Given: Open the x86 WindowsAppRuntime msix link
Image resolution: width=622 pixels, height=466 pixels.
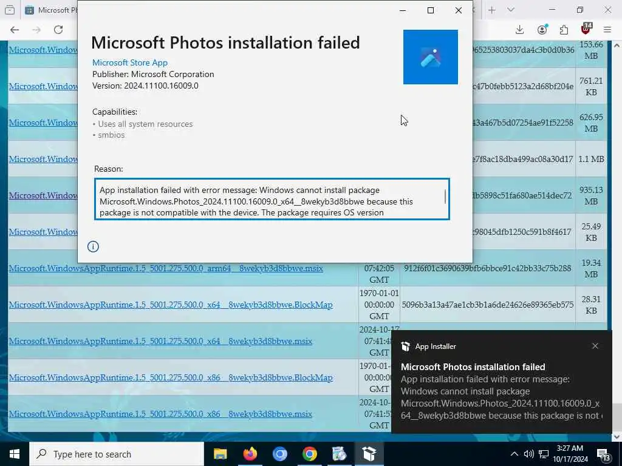Looking at the screenshot, I should [x=160, y=414].
